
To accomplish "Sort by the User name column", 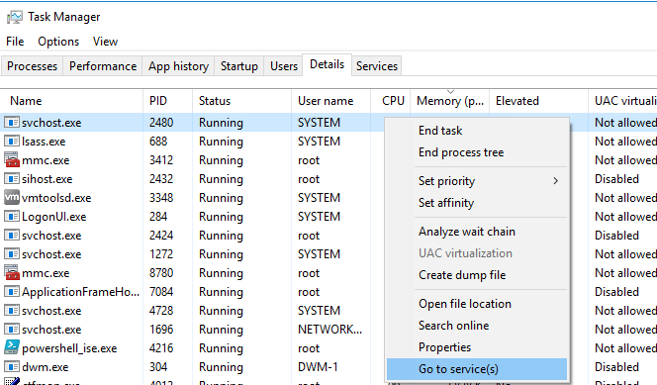I will pyautogui.click(x=330, y=101).
